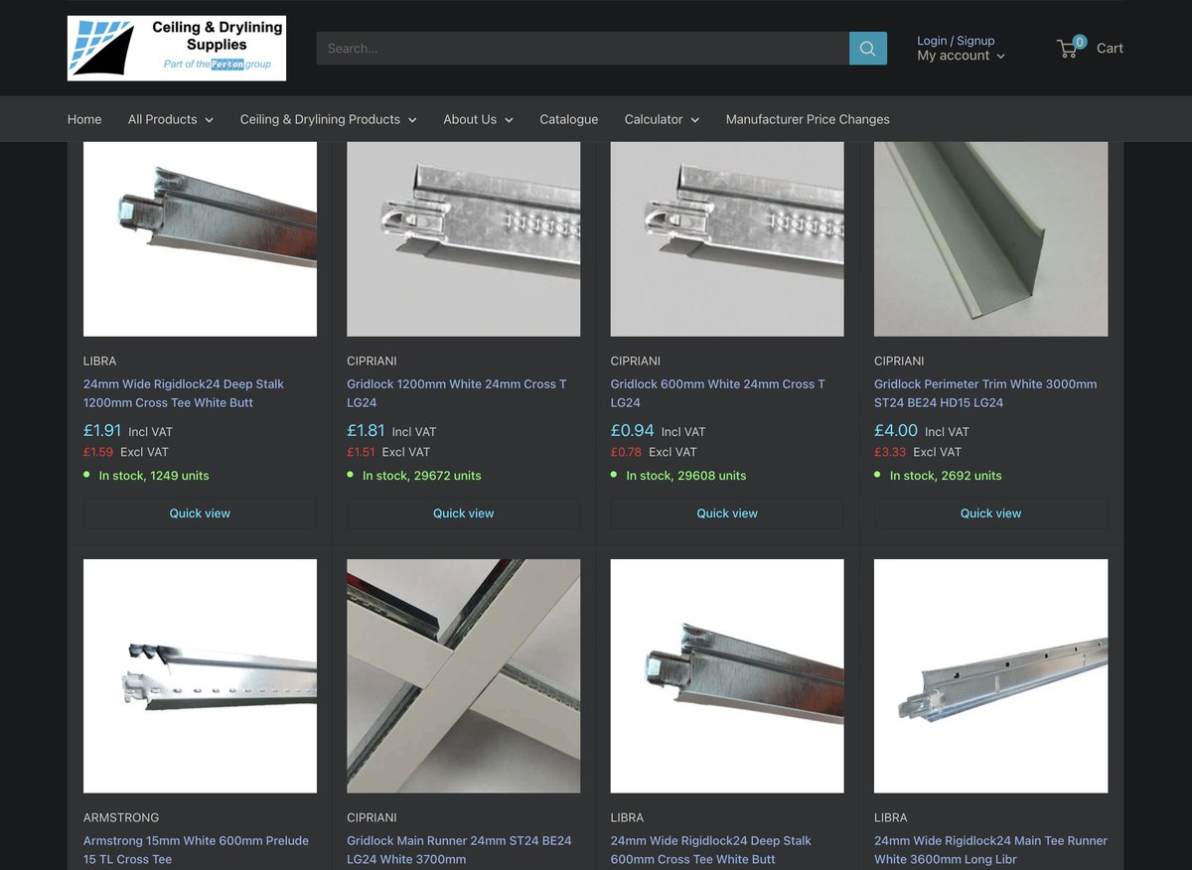
Task: Open Rigidlock24 1200mm Cross Tee product image
Action: coord(200,238)
